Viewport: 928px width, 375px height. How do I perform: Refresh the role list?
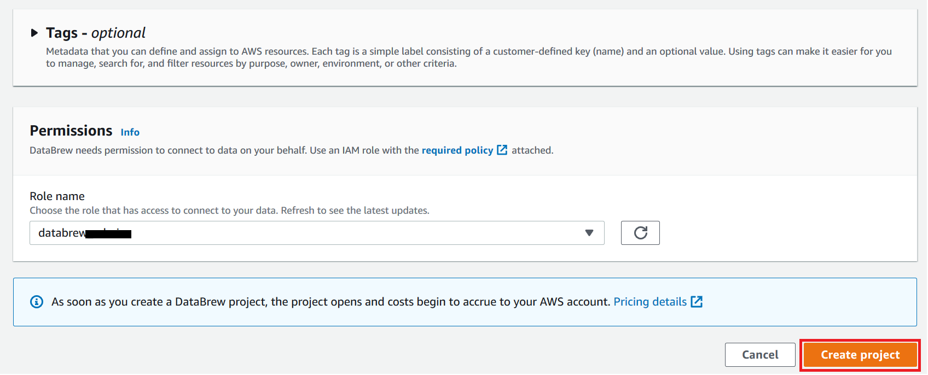pyautogui.click(x=640, y=233)
